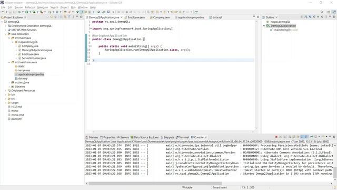337x190 pixels.
Task: Click the Java EE perspective icon
Action: [x=334, y=12]
